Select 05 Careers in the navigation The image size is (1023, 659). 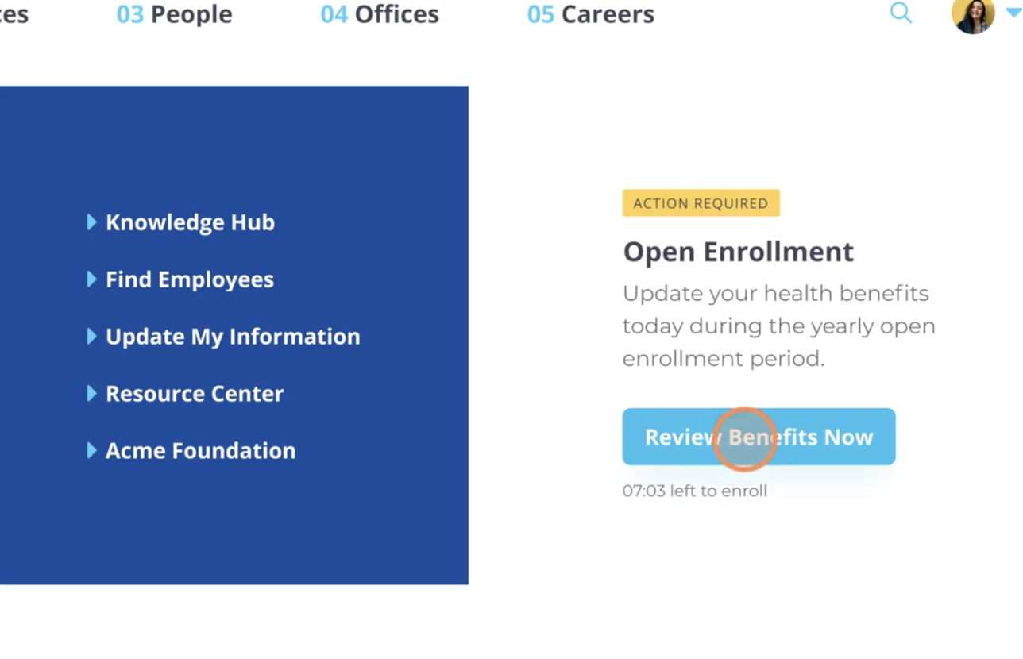(x=591, y=14)
